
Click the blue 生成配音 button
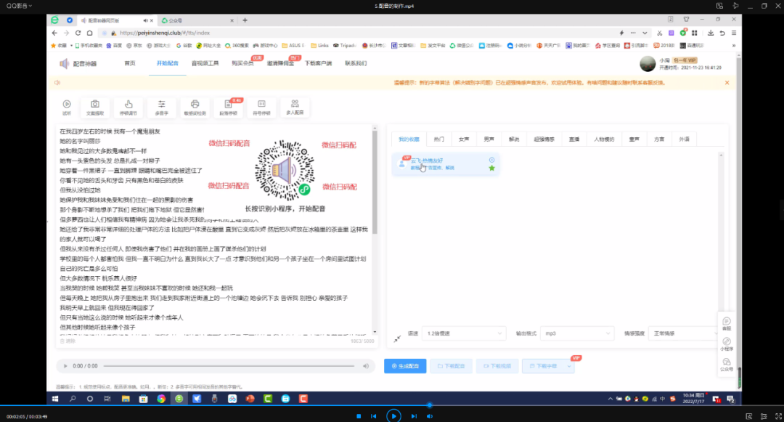click(405, 366)
